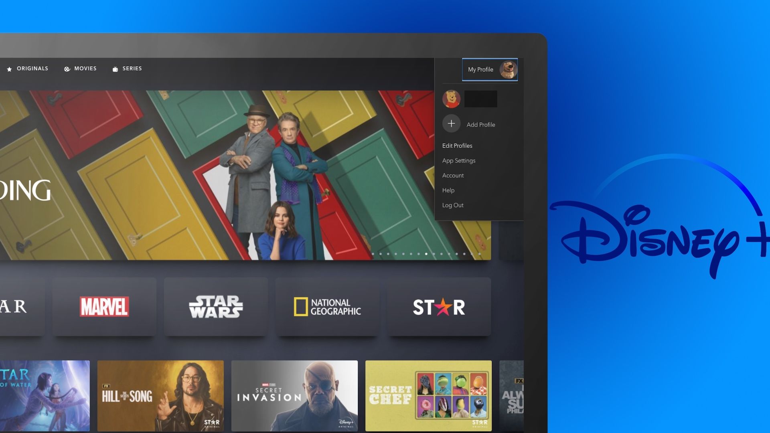Click the National Geographic category icon

pos(327,306)
